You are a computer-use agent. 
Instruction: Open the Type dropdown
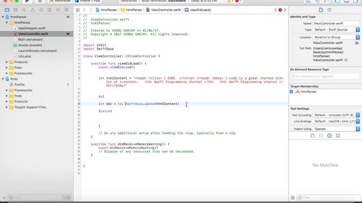click(336, 30)
